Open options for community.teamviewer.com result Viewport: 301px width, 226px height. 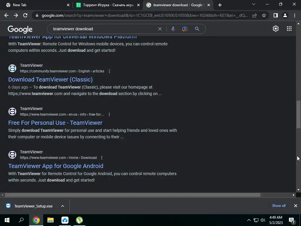click(109, 71)
